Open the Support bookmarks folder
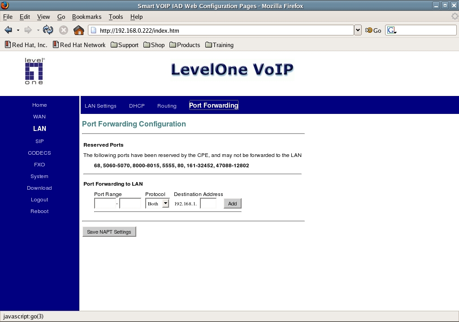 pyautogui.click(x=125, y=45)
